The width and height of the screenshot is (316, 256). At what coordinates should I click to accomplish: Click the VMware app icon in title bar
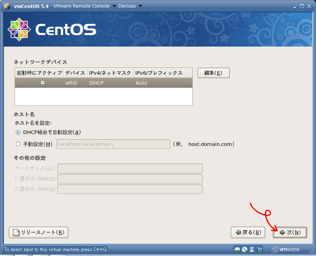click(x=6, y=6)
